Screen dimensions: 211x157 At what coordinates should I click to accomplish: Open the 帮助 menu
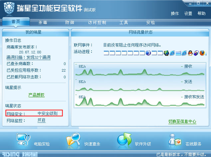point(201,13)
